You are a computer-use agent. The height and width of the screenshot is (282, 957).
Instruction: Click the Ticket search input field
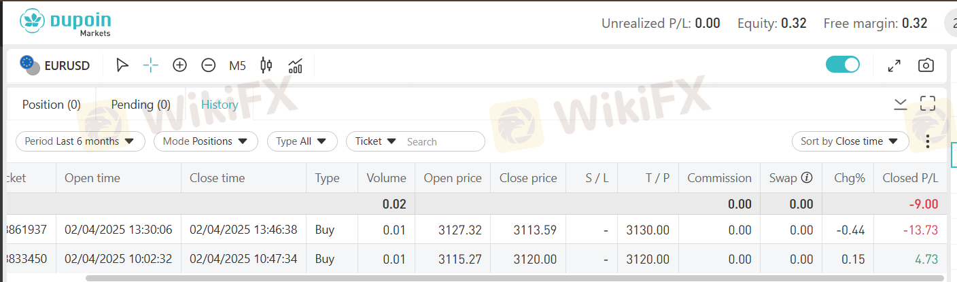(x=442, y=141)
